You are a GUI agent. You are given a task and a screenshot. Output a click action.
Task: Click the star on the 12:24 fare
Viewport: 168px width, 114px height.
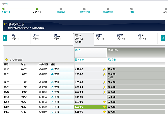click(104, 102)
